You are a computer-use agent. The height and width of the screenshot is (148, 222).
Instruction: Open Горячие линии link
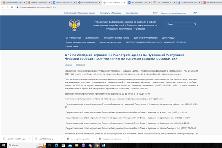[x=72, y=46]
